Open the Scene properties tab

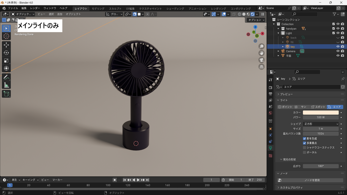pos(270,107)
